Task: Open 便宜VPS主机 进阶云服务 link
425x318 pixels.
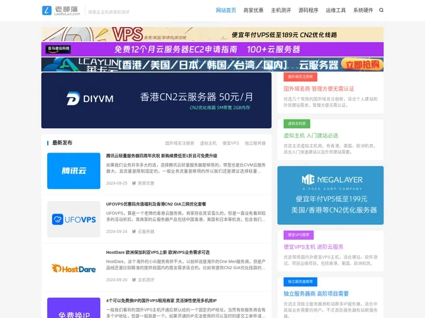Action: click(313, 247)
